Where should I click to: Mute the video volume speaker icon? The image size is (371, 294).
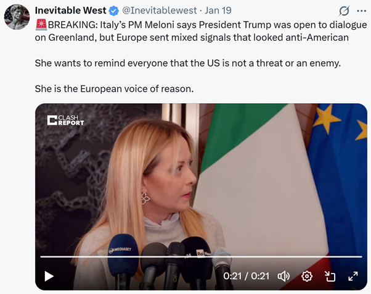(x=283, y=276)
